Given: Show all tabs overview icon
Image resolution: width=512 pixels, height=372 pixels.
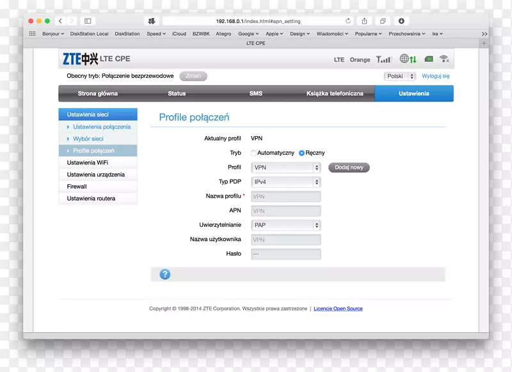Looking at the screenshot, I should point(383,21).
